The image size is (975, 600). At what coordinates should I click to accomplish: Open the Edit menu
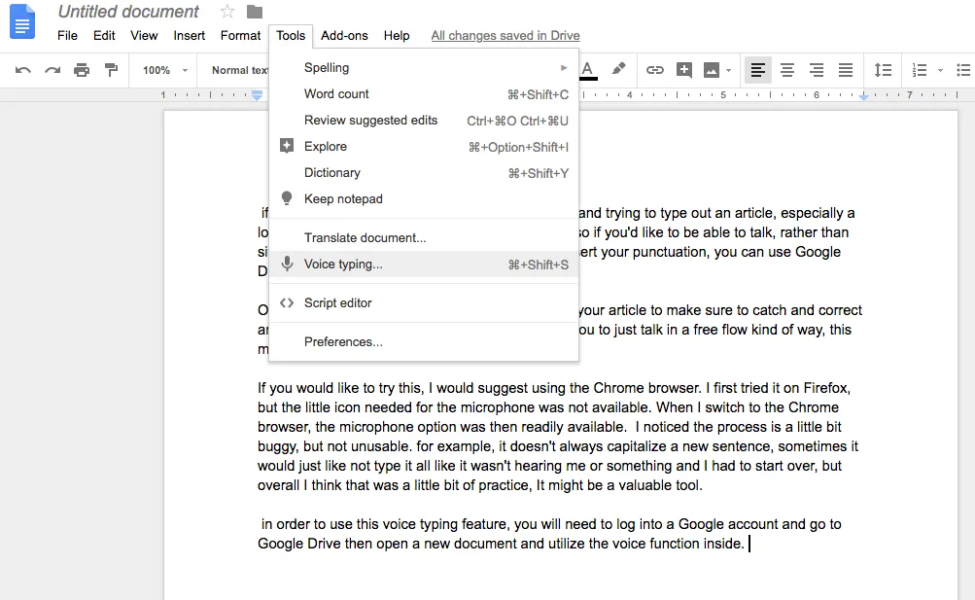click(x=104, y=35)
